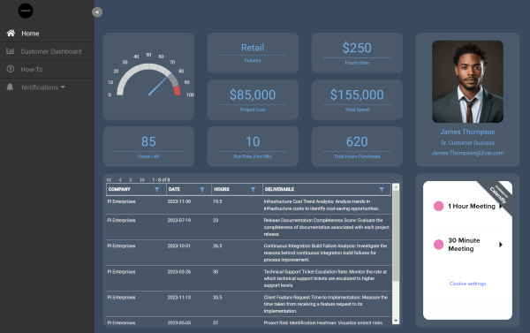Click James Thompson's profile photo

coord(467,81)
